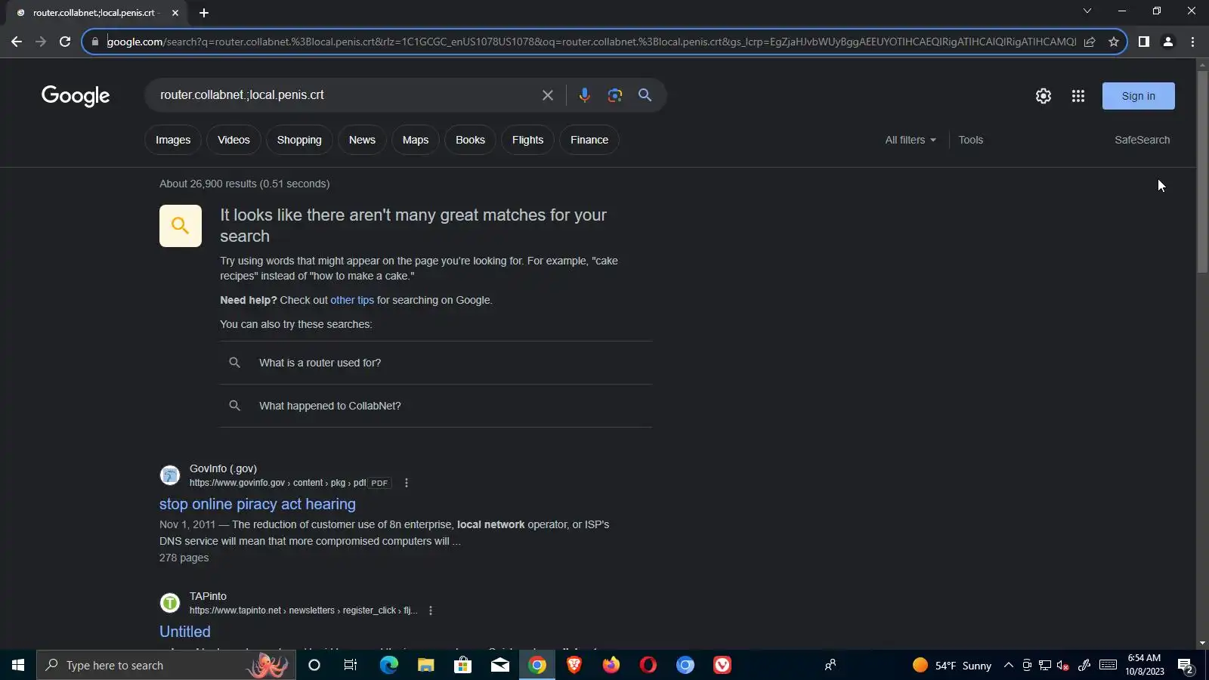Viewport: 1209px width, 680px height.
Task: Click the share page icon in address bar
Action: tap(1090, 42)
